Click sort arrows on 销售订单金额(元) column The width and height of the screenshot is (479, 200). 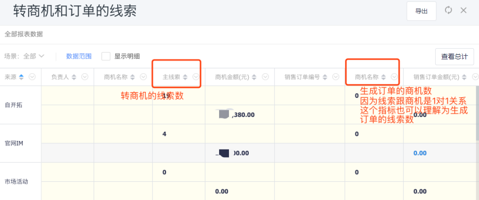(x=465, y=77)
